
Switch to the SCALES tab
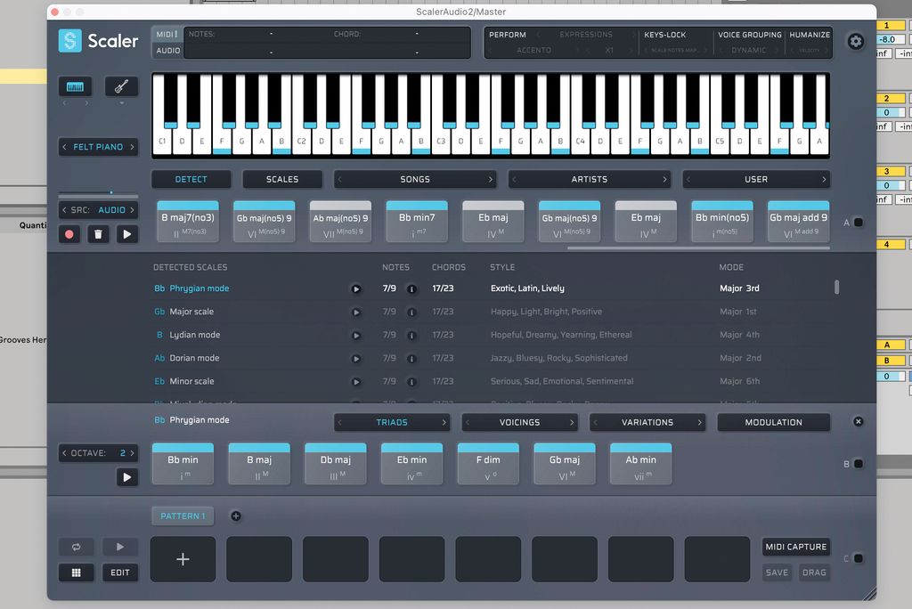281,179
